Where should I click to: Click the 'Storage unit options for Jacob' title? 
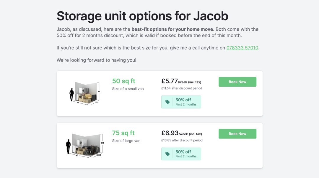142,16
